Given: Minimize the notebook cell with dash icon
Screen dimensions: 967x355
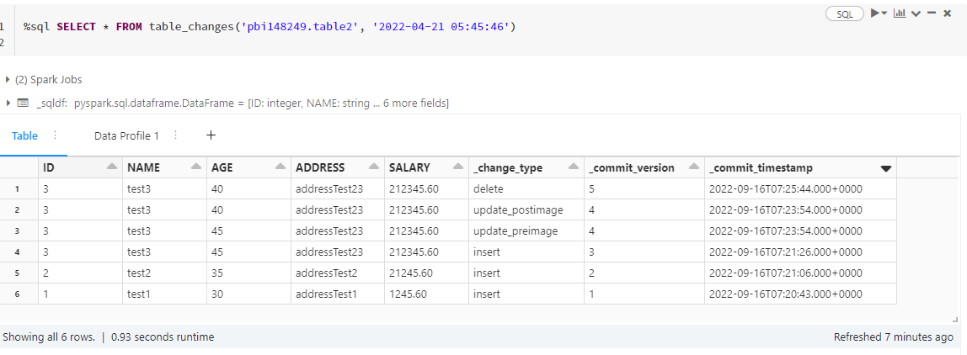Looking at the screenshot, I should (933, 13).
